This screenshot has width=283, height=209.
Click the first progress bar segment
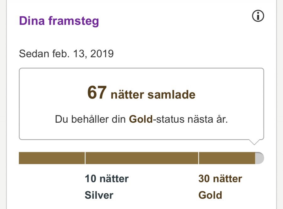coord(52,158)
